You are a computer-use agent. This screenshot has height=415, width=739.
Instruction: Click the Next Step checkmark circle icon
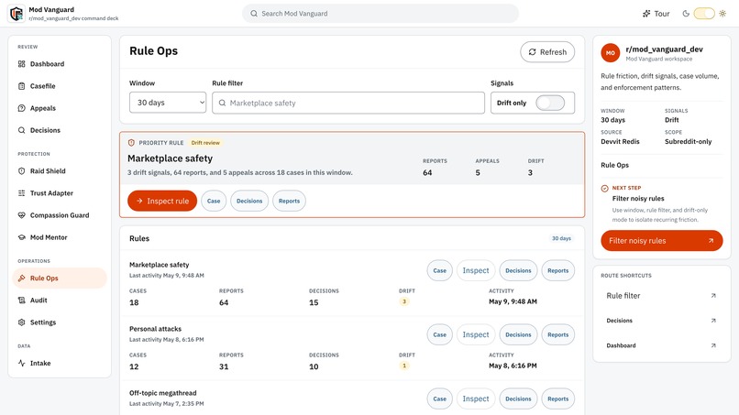click(x=605, y=189)
